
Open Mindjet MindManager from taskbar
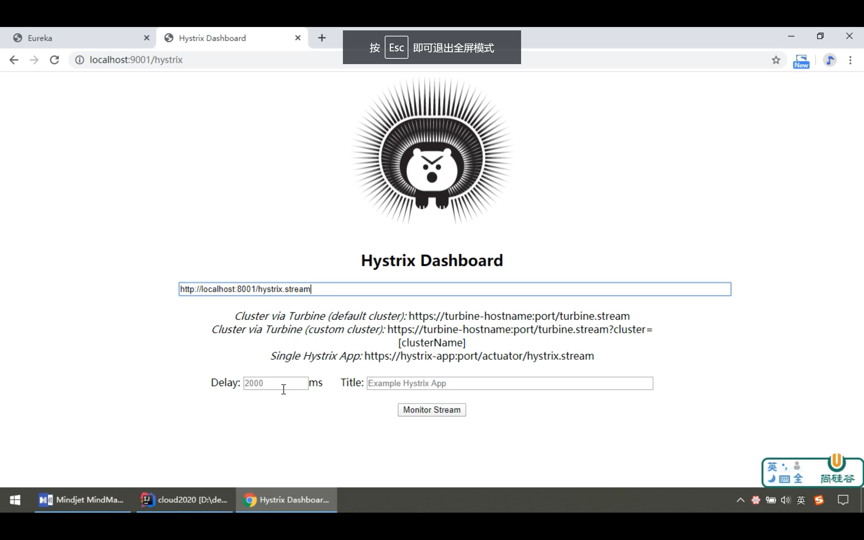tap(82, 500)
